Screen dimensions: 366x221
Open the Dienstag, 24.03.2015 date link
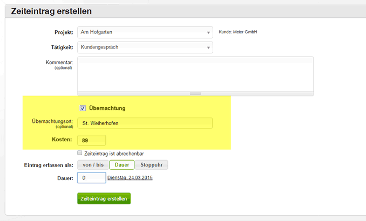(130, 178)
